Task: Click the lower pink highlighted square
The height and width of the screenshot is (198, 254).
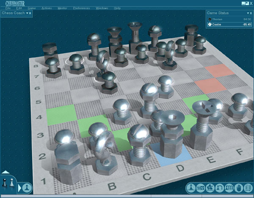Action: click(210, 85)
